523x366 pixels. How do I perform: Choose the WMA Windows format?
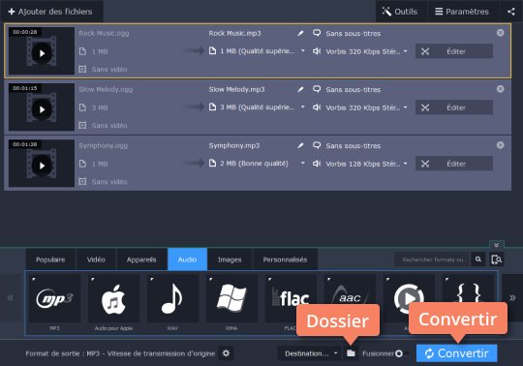[231, 298]
